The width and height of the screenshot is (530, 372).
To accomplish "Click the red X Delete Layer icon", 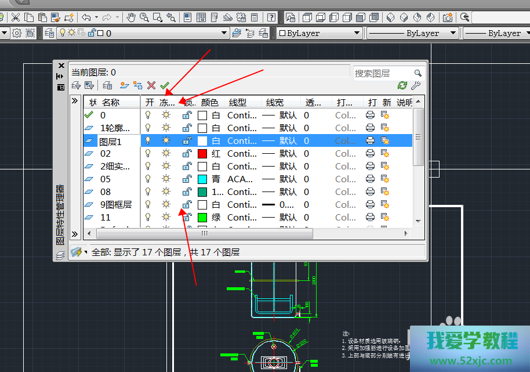I will coord(151,85).
